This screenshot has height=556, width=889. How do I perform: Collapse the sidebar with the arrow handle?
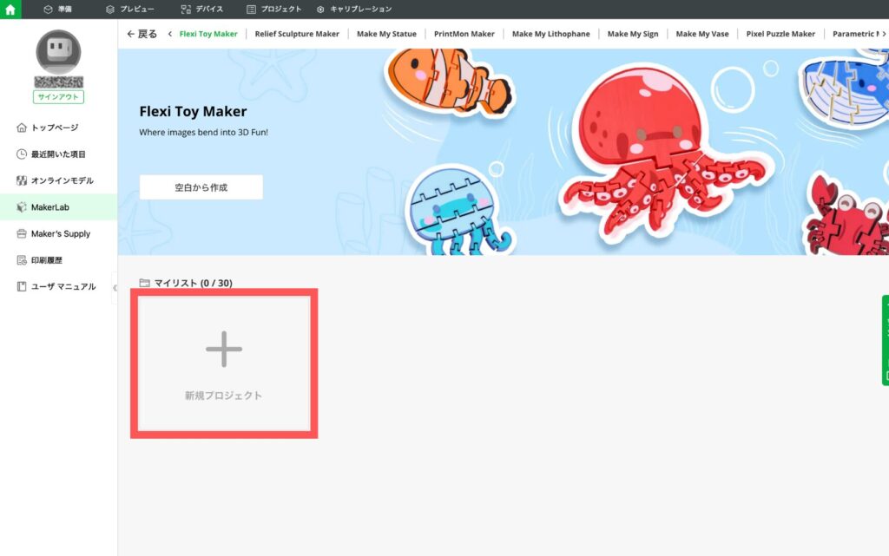[x=115, y=288]
